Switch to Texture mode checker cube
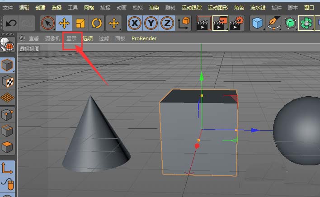 pos(7,81)
